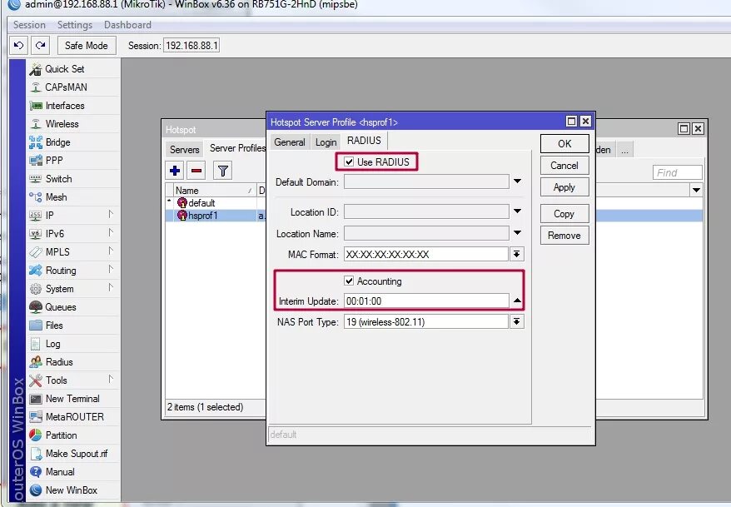Toggle the Accounting checkbox

349,281
